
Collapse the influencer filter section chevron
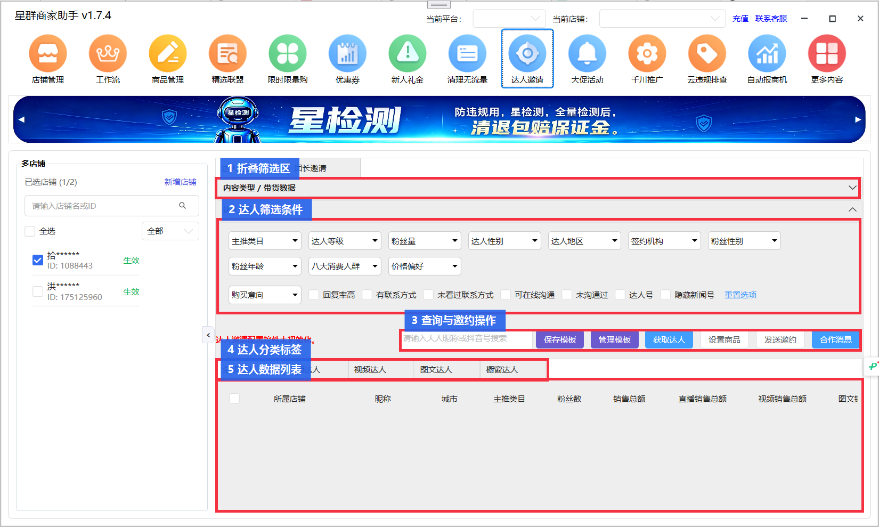[x=852, y=209]
